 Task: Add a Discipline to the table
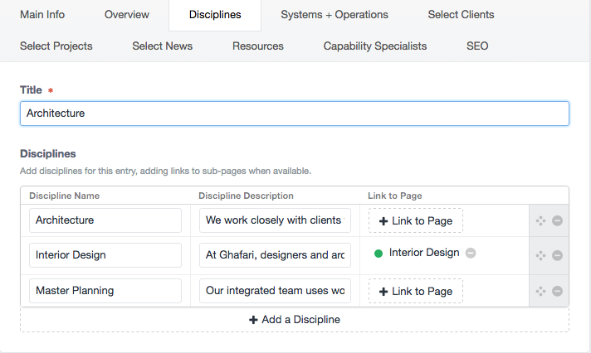pyautogui.click(x=295, y=320)
